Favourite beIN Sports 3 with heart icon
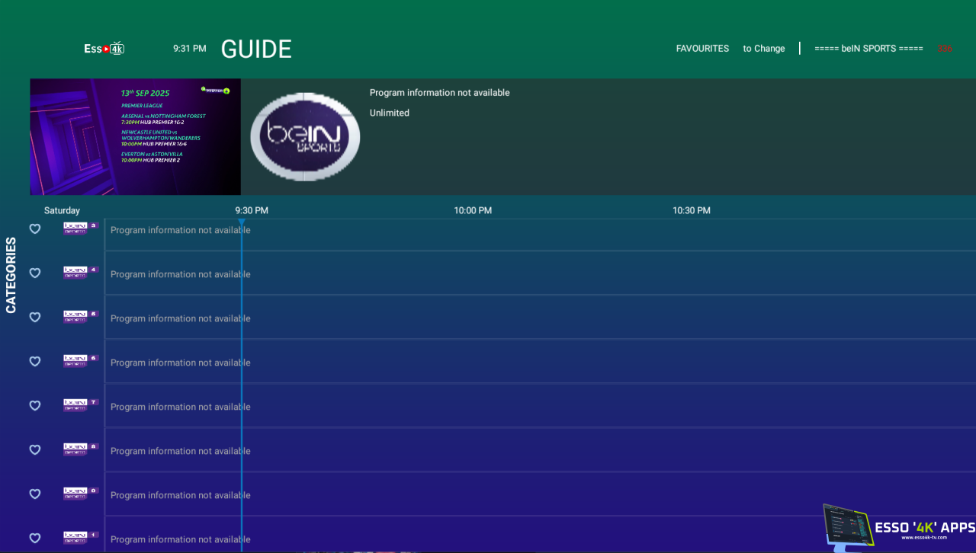976x553 pixels. point(34,229)
